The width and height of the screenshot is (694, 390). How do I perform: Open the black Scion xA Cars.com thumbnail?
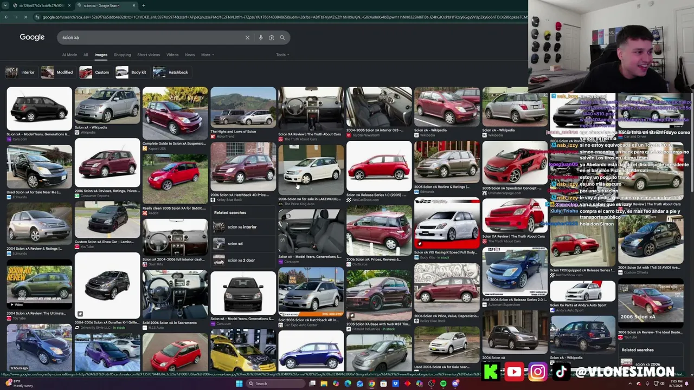pos(39,108)
